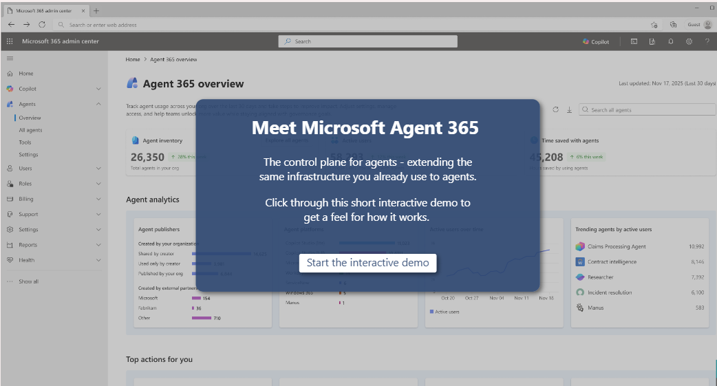Refresh the agent overview data

[555, 109]
